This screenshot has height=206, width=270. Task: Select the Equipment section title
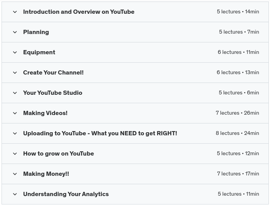[39, 52]
